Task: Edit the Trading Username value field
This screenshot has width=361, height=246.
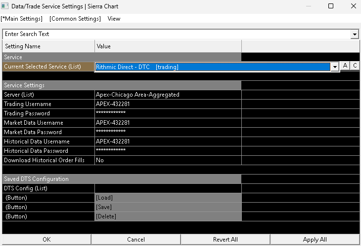Action: tap(168, 104)
